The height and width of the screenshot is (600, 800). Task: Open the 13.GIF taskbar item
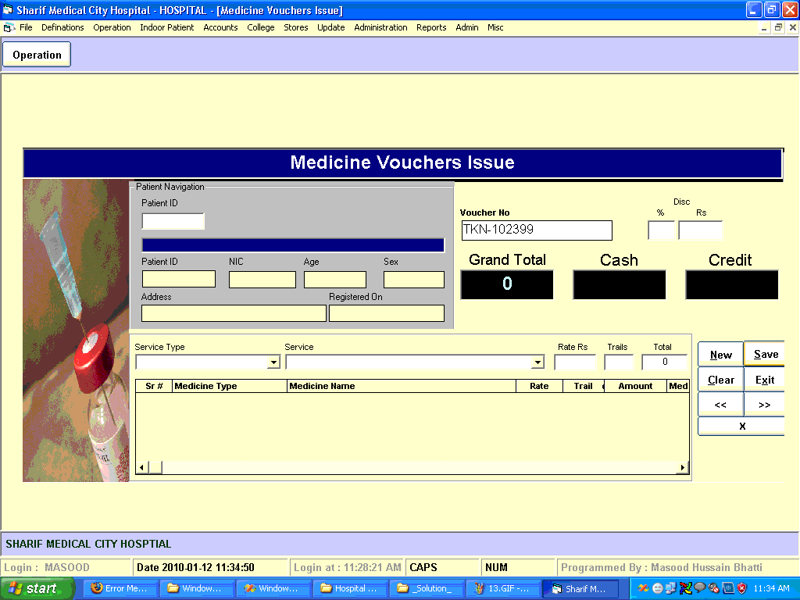tap(502, 588)
